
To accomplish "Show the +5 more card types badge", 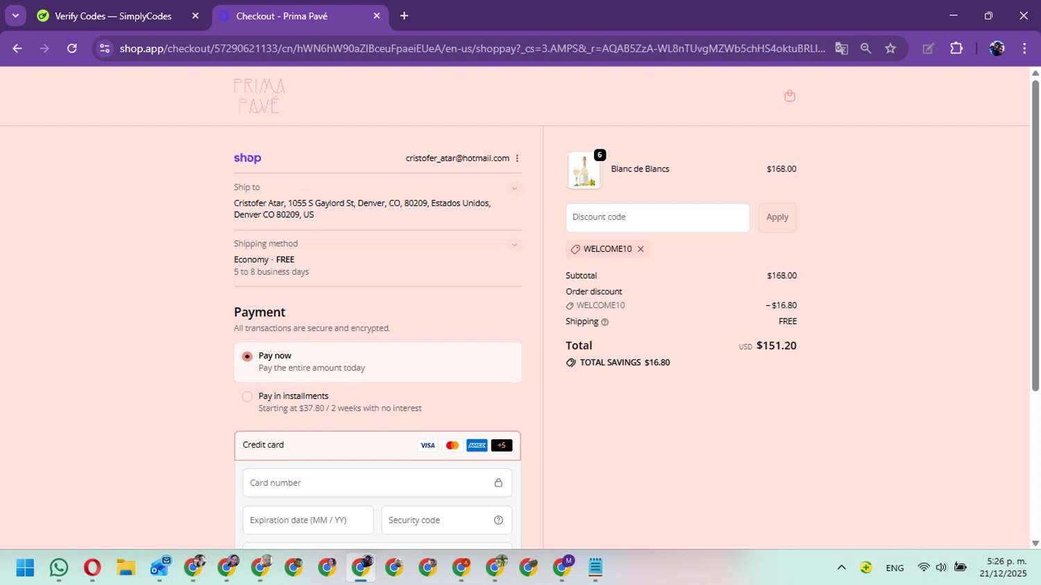I will (502, 446).
